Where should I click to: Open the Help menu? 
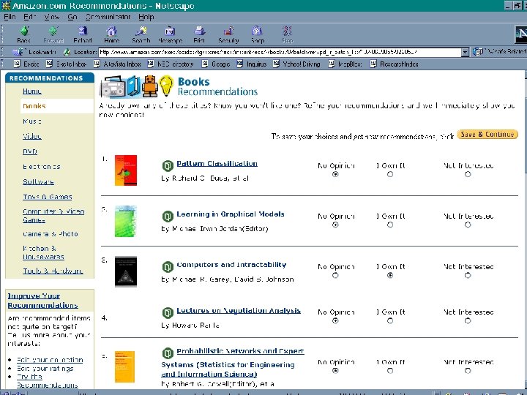coord(146,17)
